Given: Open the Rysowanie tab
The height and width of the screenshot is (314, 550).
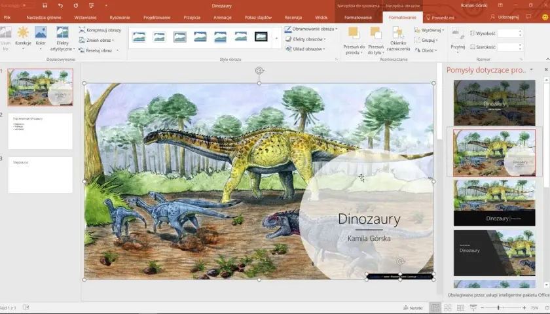Looking at the screenshot, I should [x=120, y=17].
